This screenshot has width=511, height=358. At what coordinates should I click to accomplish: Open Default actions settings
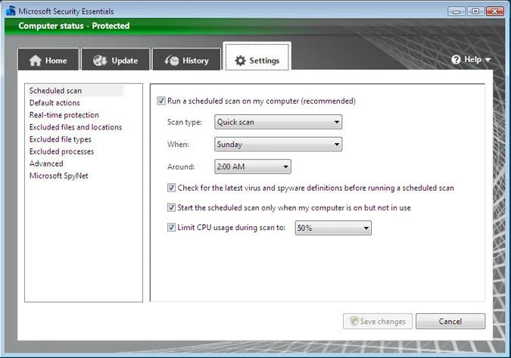pos(55,103)
